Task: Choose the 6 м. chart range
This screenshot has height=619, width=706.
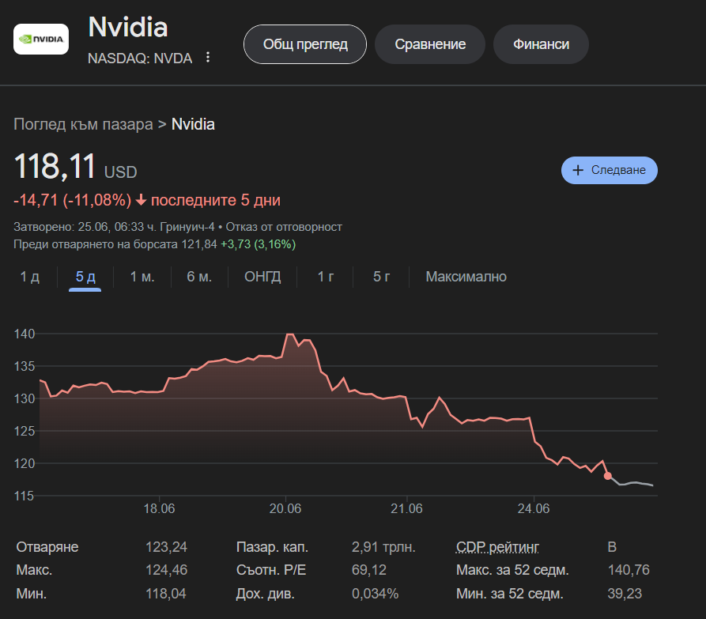Action: point(199,277)
